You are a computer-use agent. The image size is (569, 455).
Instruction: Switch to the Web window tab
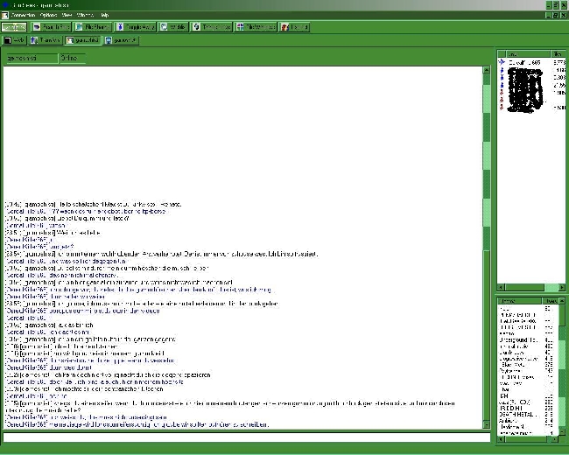click(x=14, y=40)
